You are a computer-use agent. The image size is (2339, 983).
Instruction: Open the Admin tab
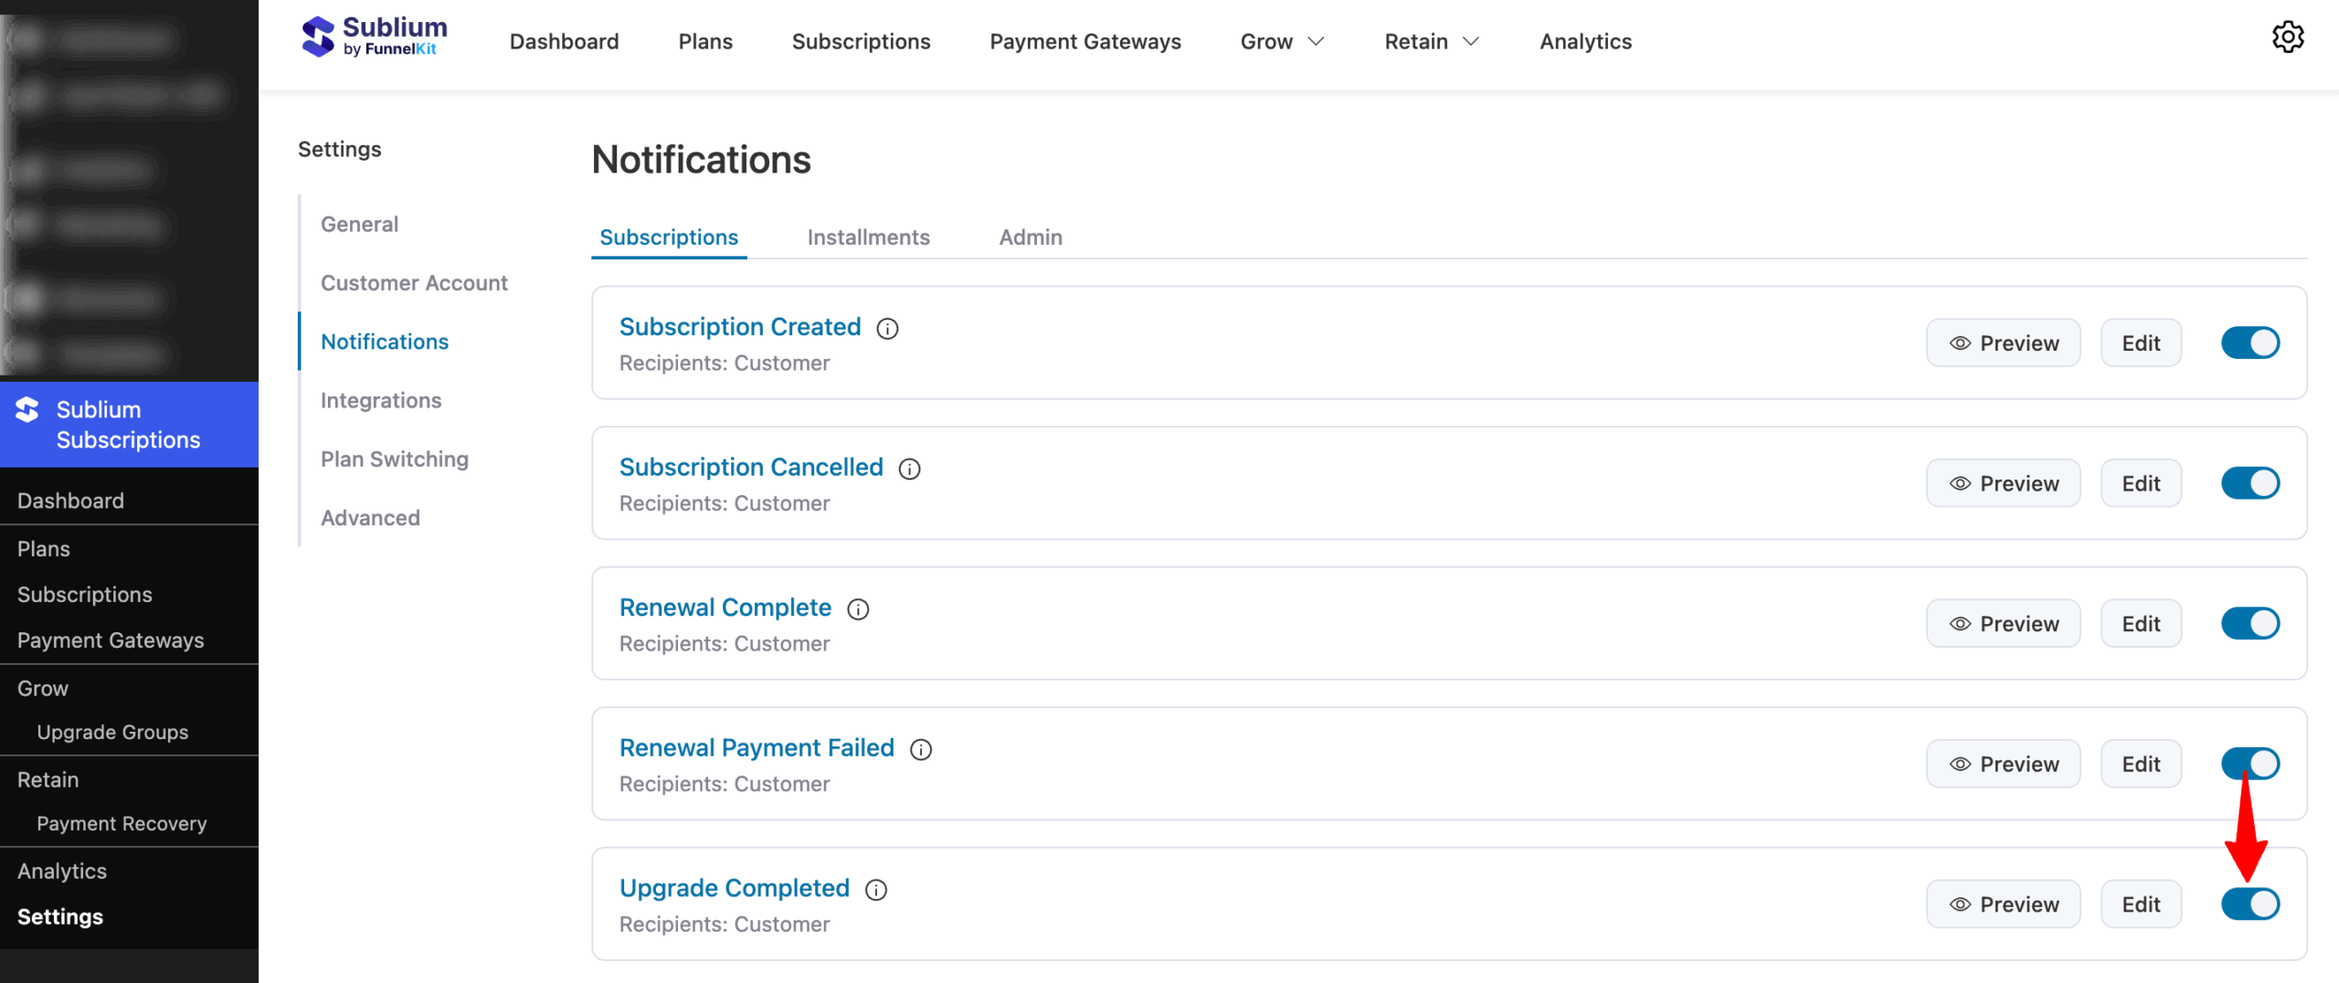tap(1030, 237)
